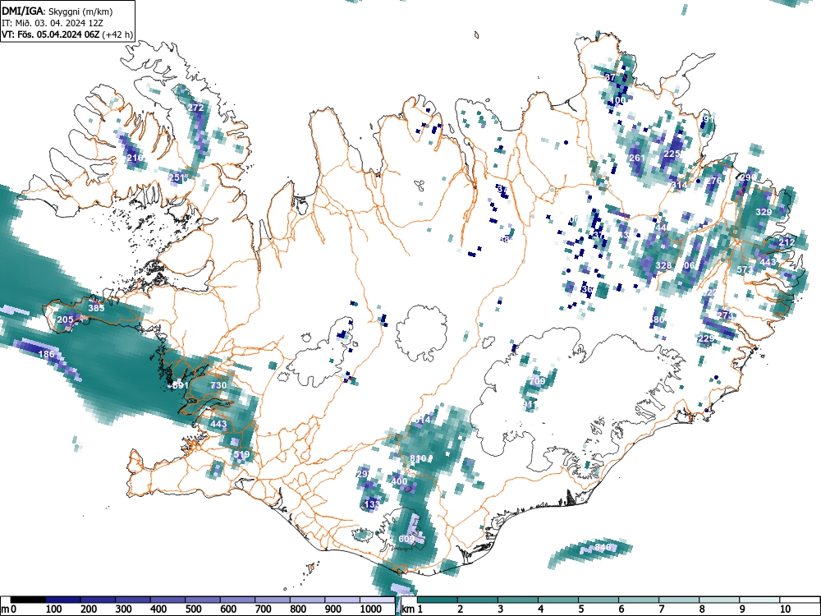
Task: Click the 216 visibility value
Action: (135, 157)
